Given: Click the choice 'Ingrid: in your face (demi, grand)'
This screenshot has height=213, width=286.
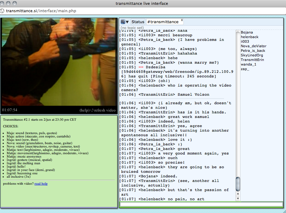Looking at the screenshot, I should point(31,170).
